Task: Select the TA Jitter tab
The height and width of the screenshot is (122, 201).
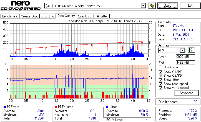Action: coord(101,16)
